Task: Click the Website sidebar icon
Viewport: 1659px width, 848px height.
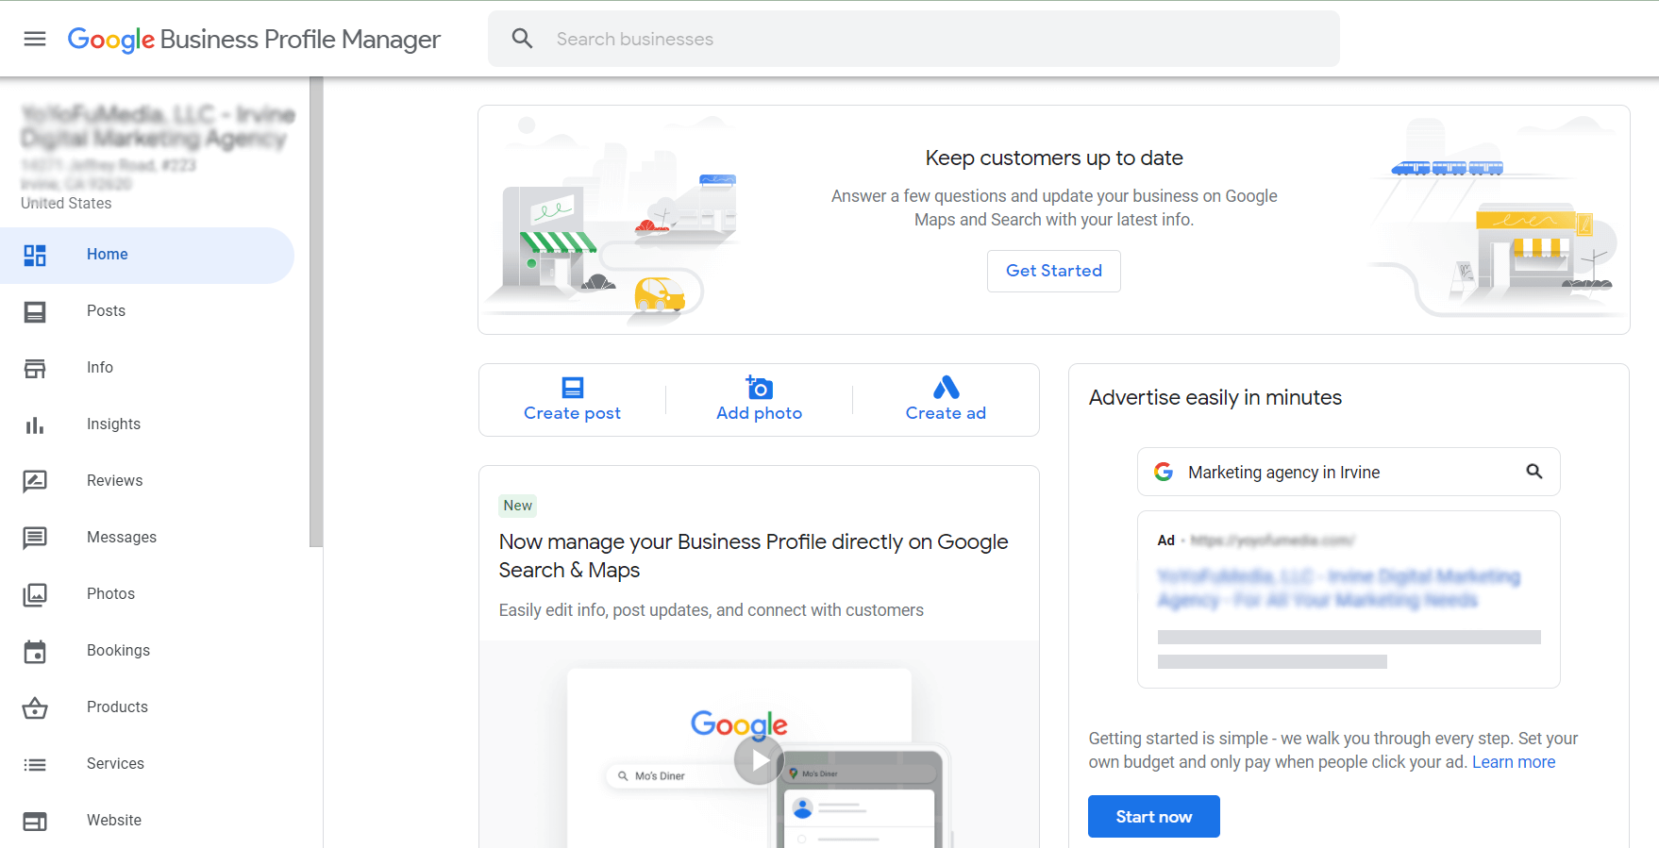Action: [35, 822]
